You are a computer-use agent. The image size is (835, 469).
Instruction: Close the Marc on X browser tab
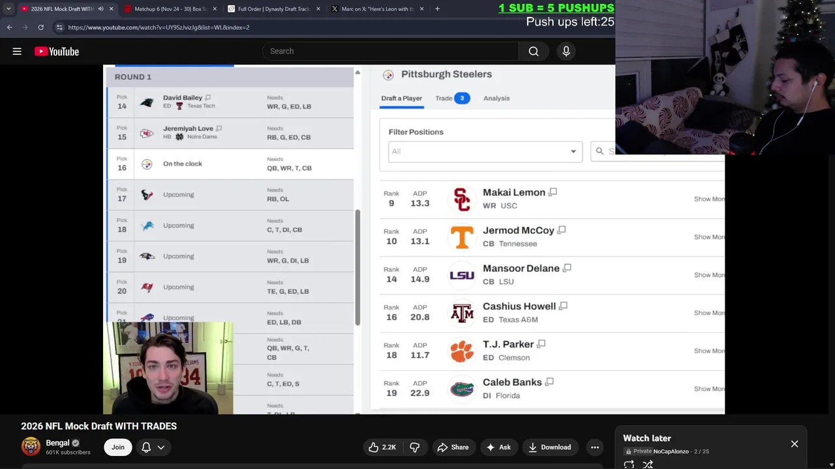pos(421,9)
